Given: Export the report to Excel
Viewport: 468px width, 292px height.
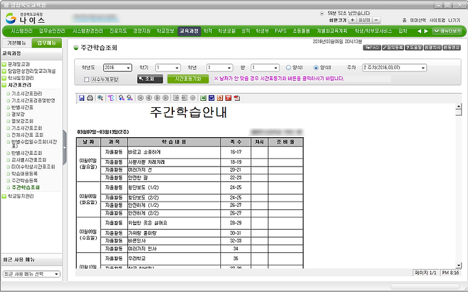Looking at the screenshot, I should [x=203, y=98].
